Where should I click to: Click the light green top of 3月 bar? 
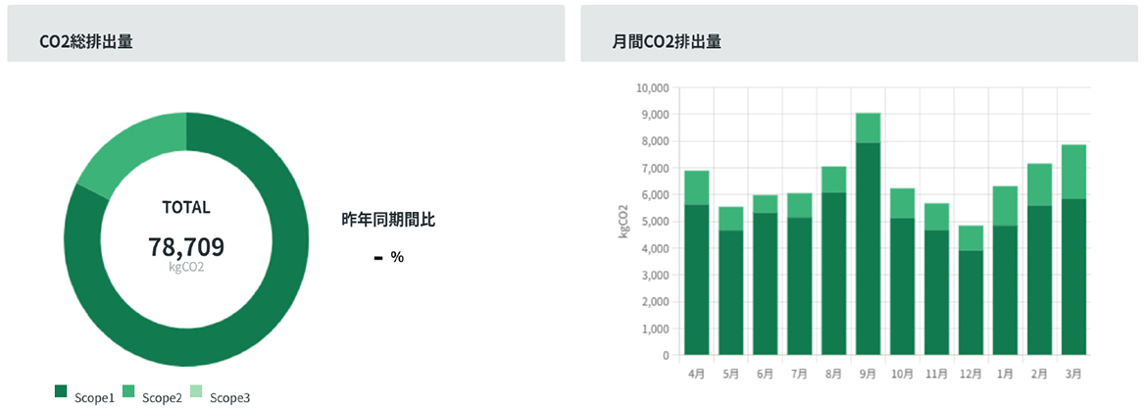(1072, 172)
